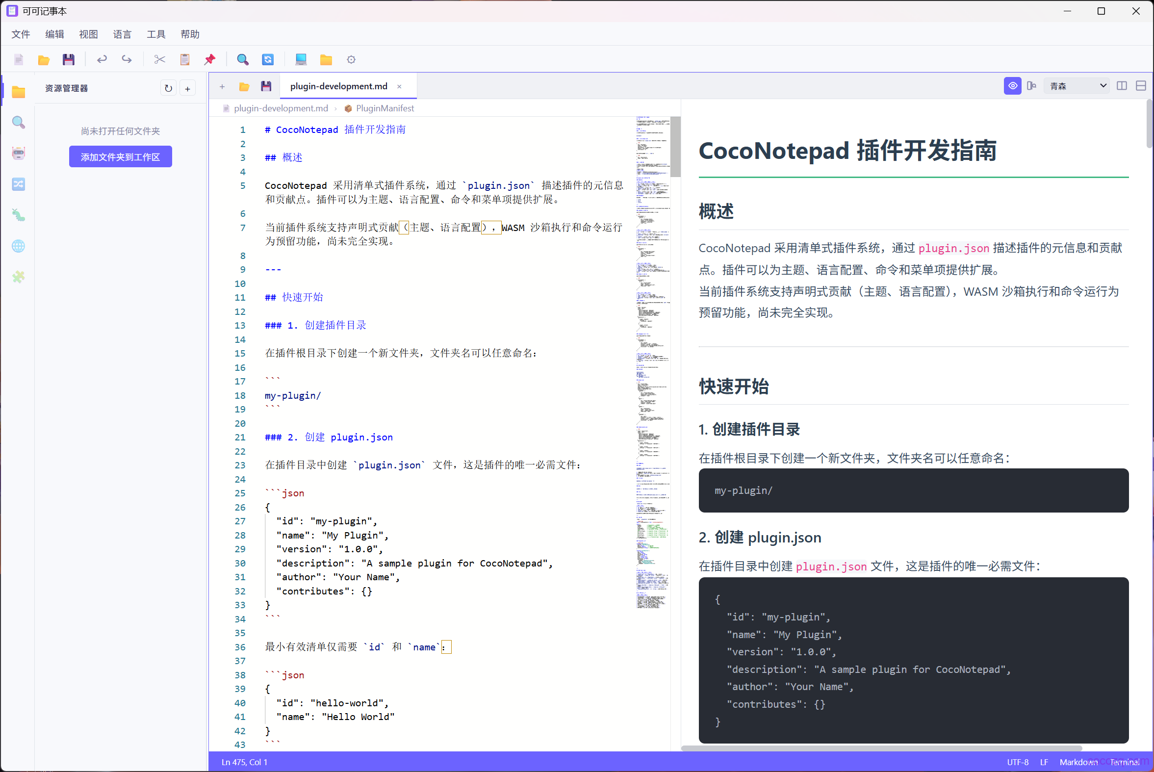The image size is (1154, 772).
Task: Click the '"id": "hello-world",' line in editor
Action: [x=333, y=703]
